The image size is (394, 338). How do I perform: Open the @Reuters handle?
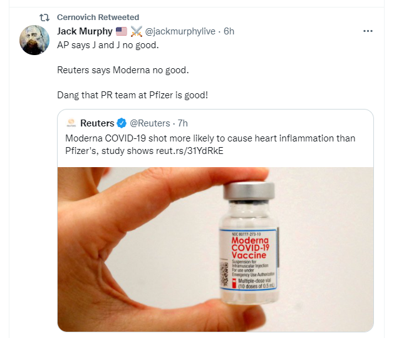coord(149,123)
